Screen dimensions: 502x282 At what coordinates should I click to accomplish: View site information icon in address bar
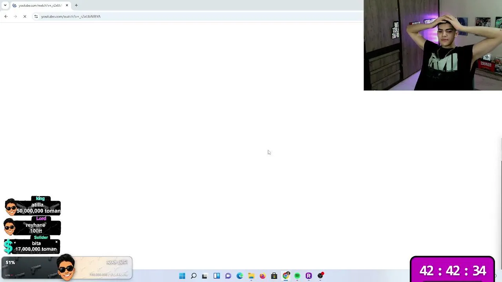tap(36, 16)
